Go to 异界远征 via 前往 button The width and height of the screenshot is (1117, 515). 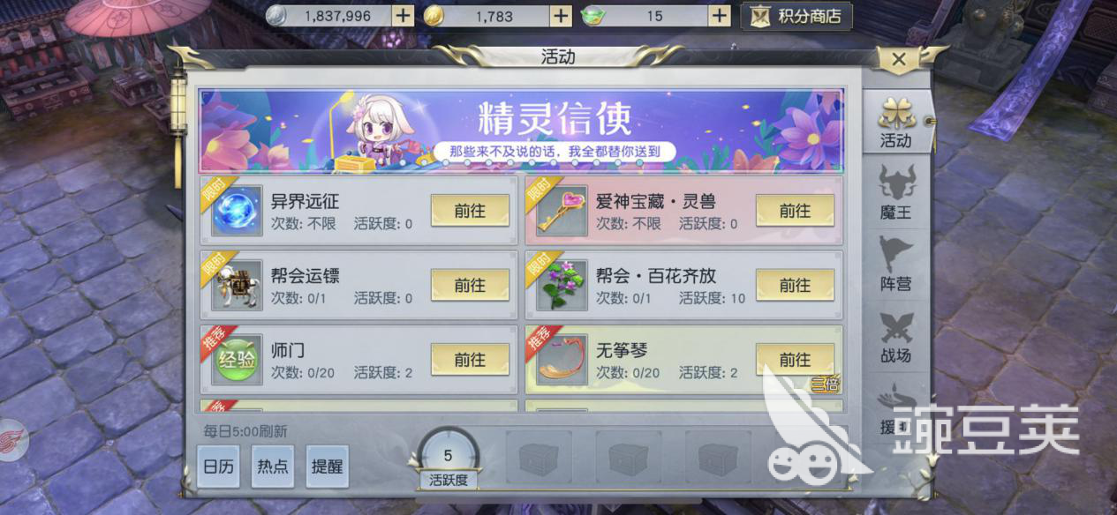click(470, 211)
